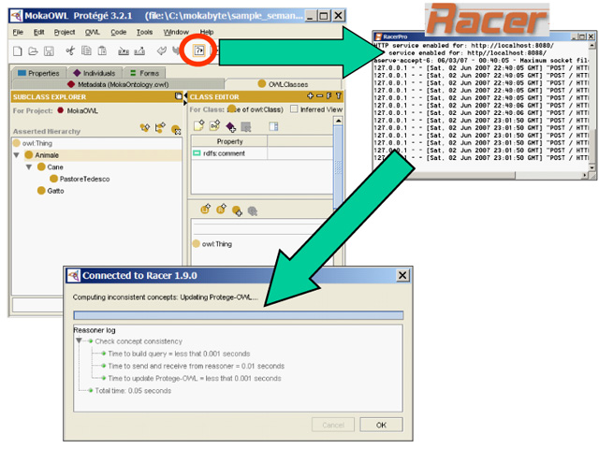Click the plus icon in Class Editor header
Viewport: 599px width, 449px height.
tap(310, 95)
